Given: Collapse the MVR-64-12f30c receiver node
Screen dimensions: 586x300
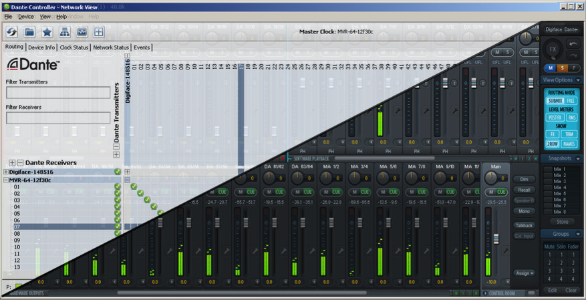Looking at the screenshot, I should (5, 180).
